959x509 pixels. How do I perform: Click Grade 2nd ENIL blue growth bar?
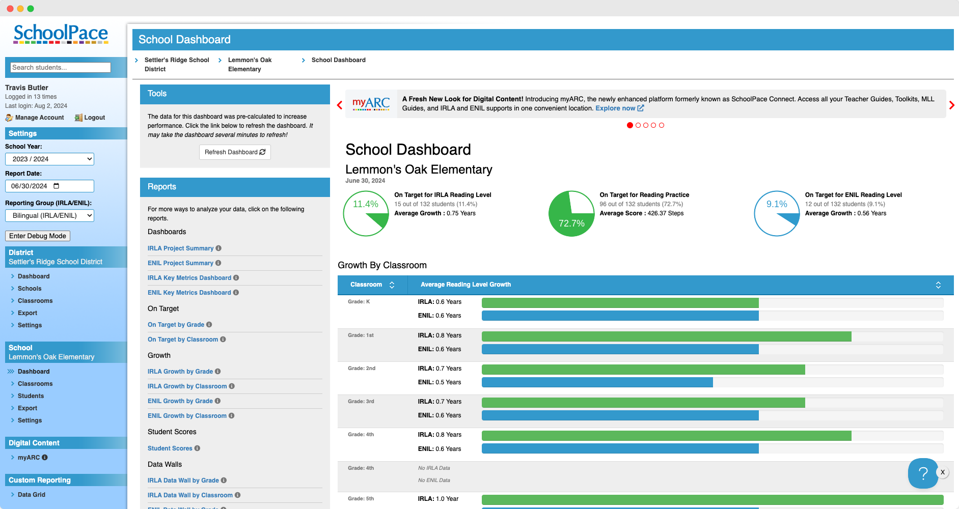(x=597, y=382)
